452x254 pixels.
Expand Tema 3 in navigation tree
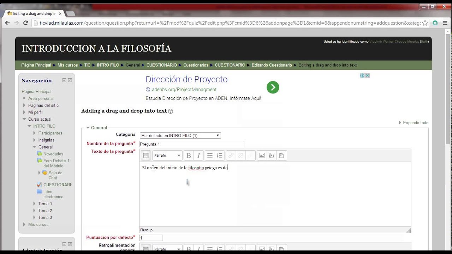[35, 217]
